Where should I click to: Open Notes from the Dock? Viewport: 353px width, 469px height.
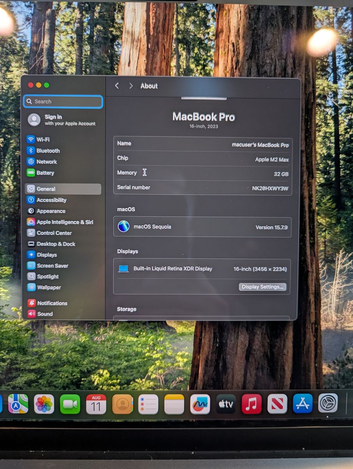pos(174,404)
